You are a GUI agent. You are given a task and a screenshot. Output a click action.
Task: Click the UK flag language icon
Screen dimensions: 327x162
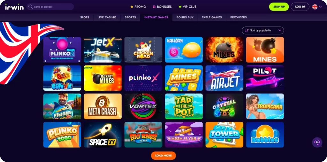315,7
